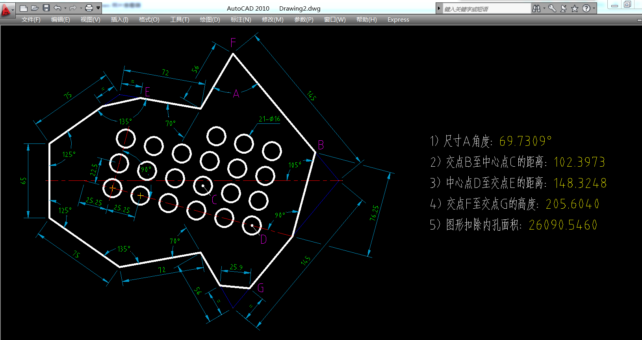Expand the redo history dropdown arrow
Image resolution: width=642 pixels, height=340 pixels.
[81, 8]
